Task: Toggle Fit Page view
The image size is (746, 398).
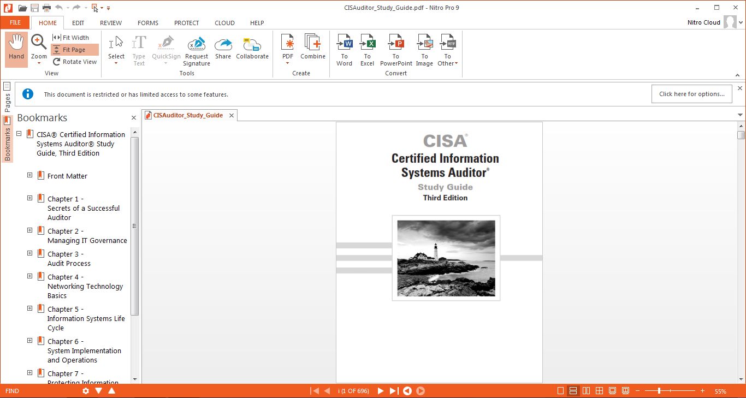Action: tap(75, 50)
